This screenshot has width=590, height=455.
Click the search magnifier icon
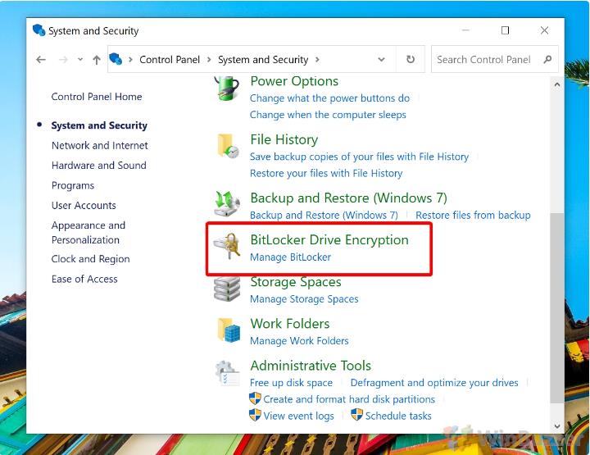[x=548, y=59]
